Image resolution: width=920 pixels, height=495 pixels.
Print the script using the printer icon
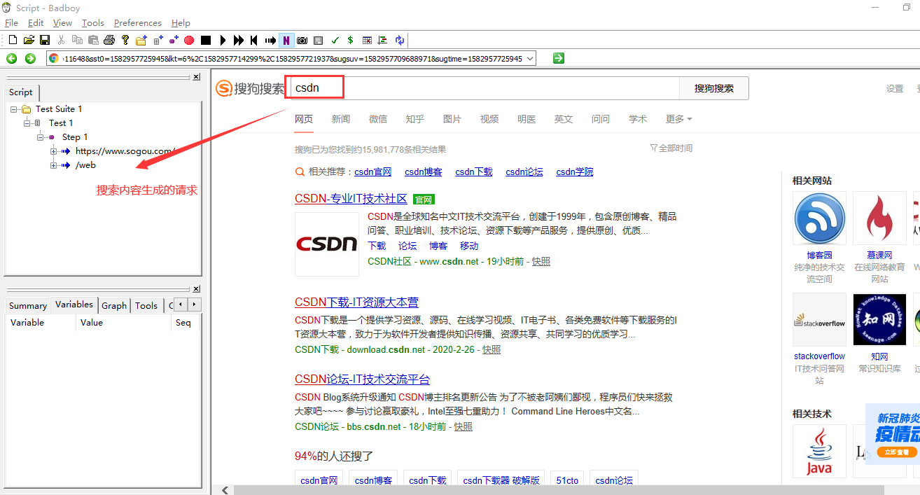(109, 40)
